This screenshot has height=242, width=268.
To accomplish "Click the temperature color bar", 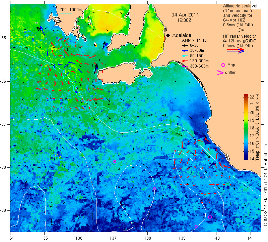I will coord(246,127).
